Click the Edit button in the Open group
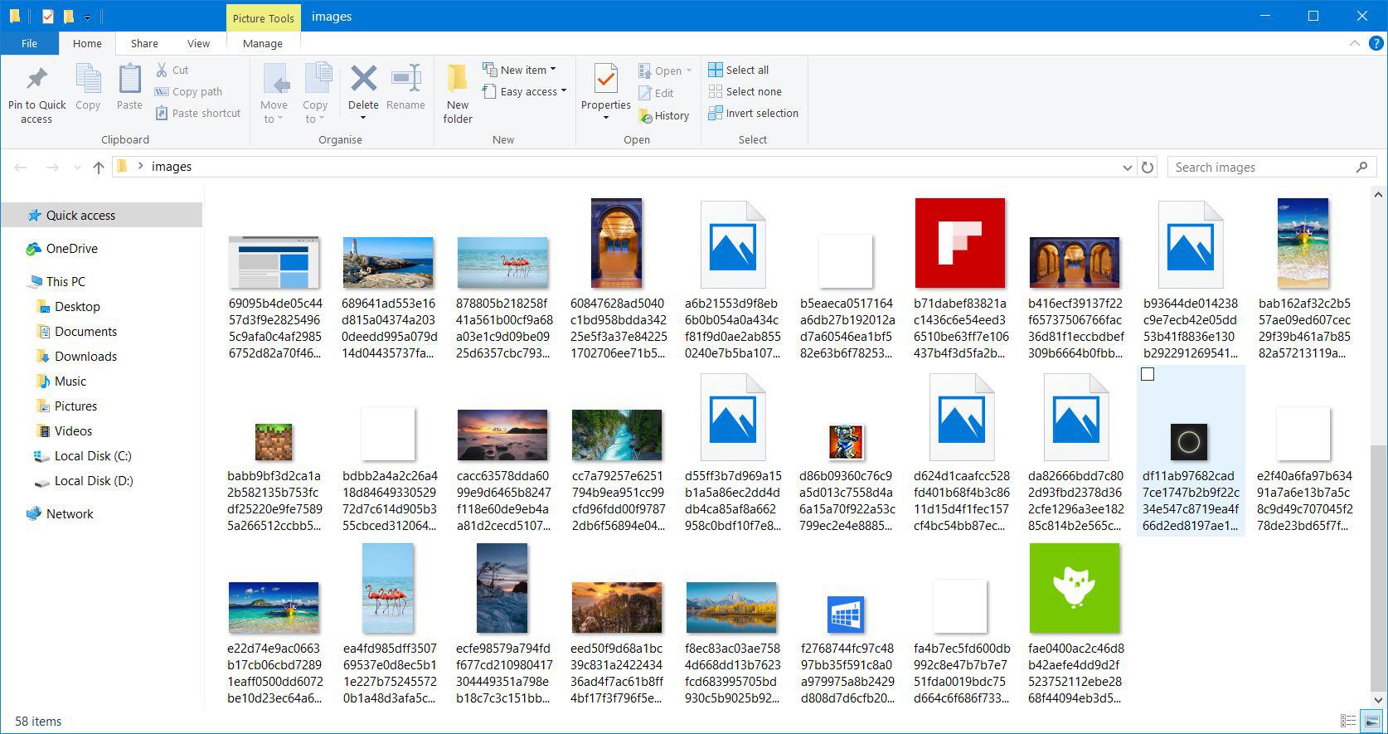The image size is (1388, 734). coord(656,93)
